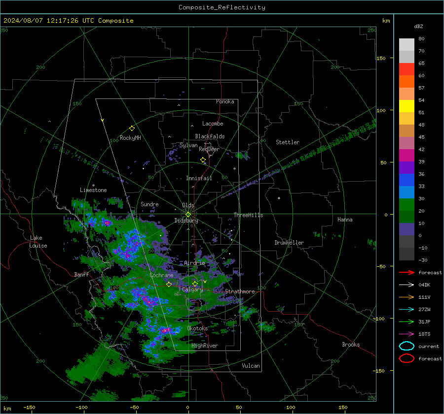
Task: Select the Hanna city label
Action: pyautogui.click(x=345, y=220)
